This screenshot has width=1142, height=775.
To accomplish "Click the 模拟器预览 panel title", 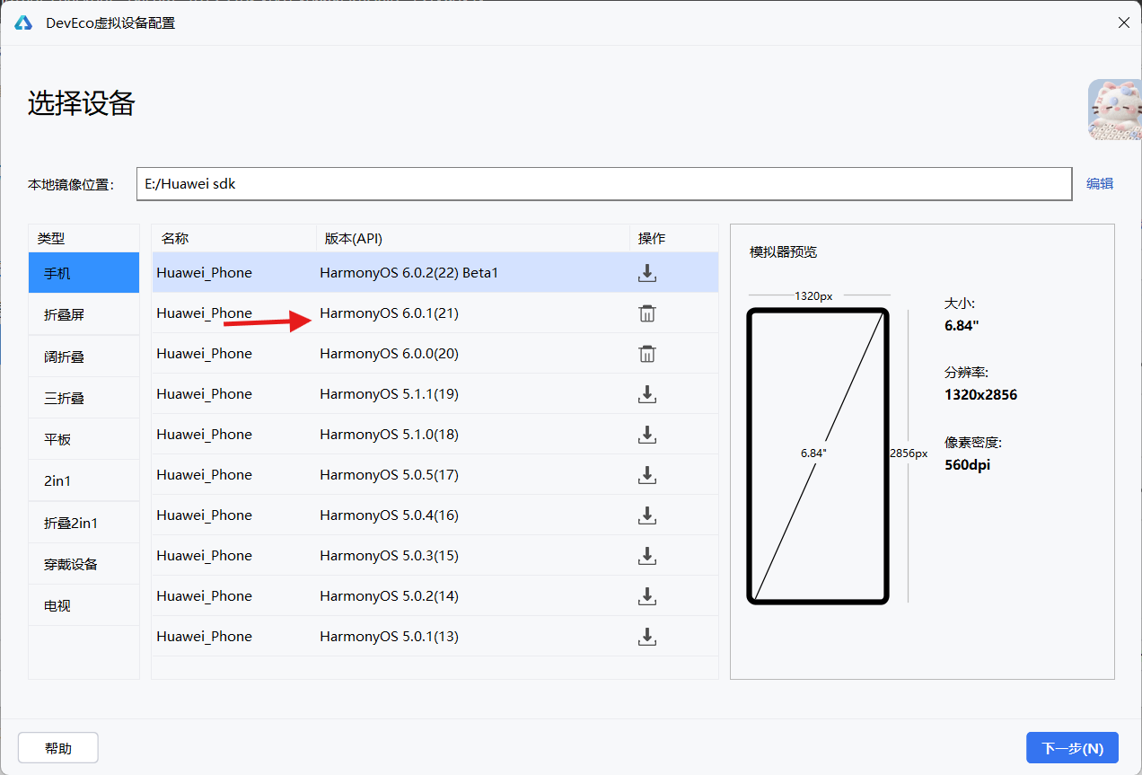I will (783, 252).
